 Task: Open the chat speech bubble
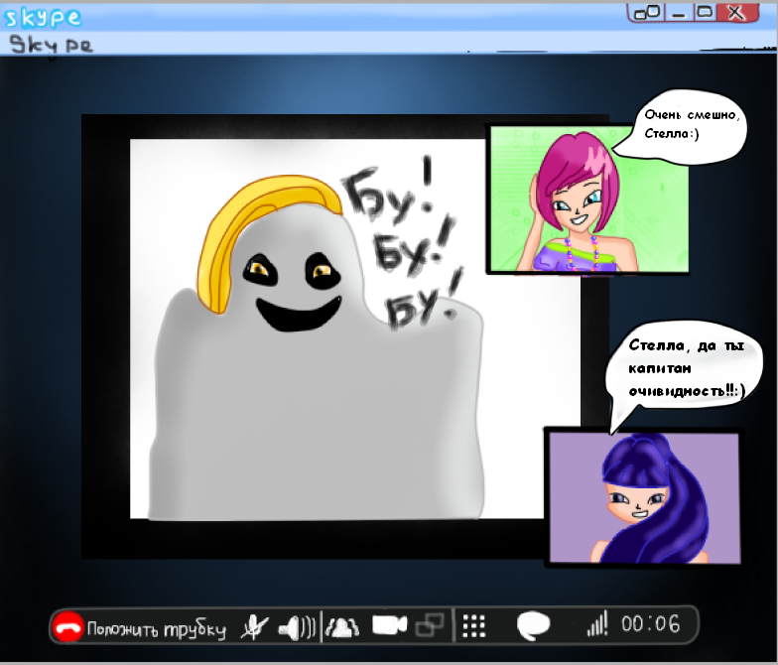[534, 625]
